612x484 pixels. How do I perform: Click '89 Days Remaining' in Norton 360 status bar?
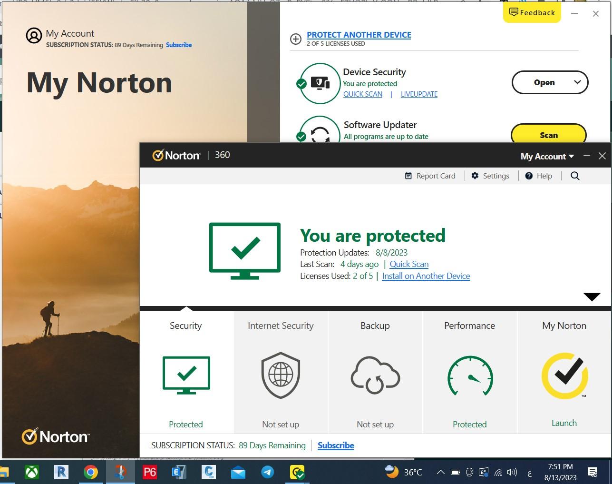pos(272,445)
